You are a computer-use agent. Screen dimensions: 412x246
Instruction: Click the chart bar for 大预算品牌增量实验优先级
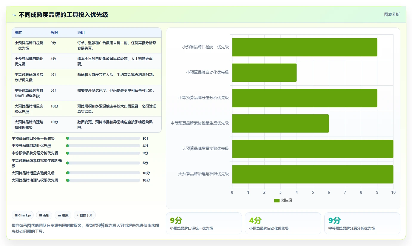(313, 149)
